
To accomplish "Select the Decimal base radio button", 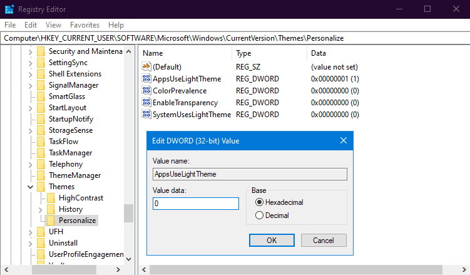I will pos(259,215).
